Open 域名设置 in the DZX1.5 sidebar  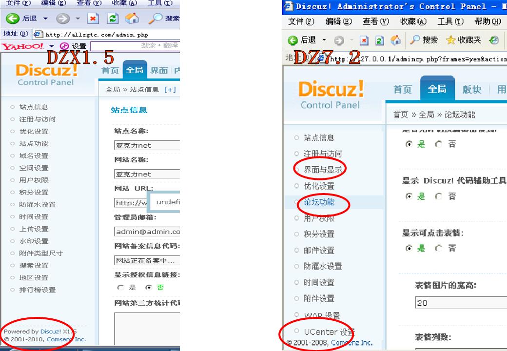click(x=34, y=156)
